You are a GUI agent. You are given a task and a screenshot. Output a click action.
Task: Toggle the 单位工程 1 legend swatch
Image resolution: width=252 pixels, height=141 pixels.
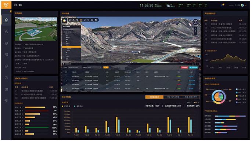[237, 89]
